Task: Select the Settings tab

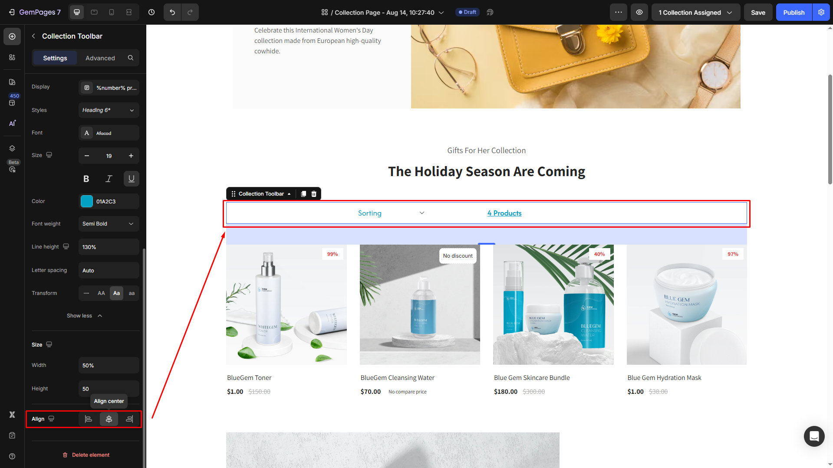Action: pos(55,58)
